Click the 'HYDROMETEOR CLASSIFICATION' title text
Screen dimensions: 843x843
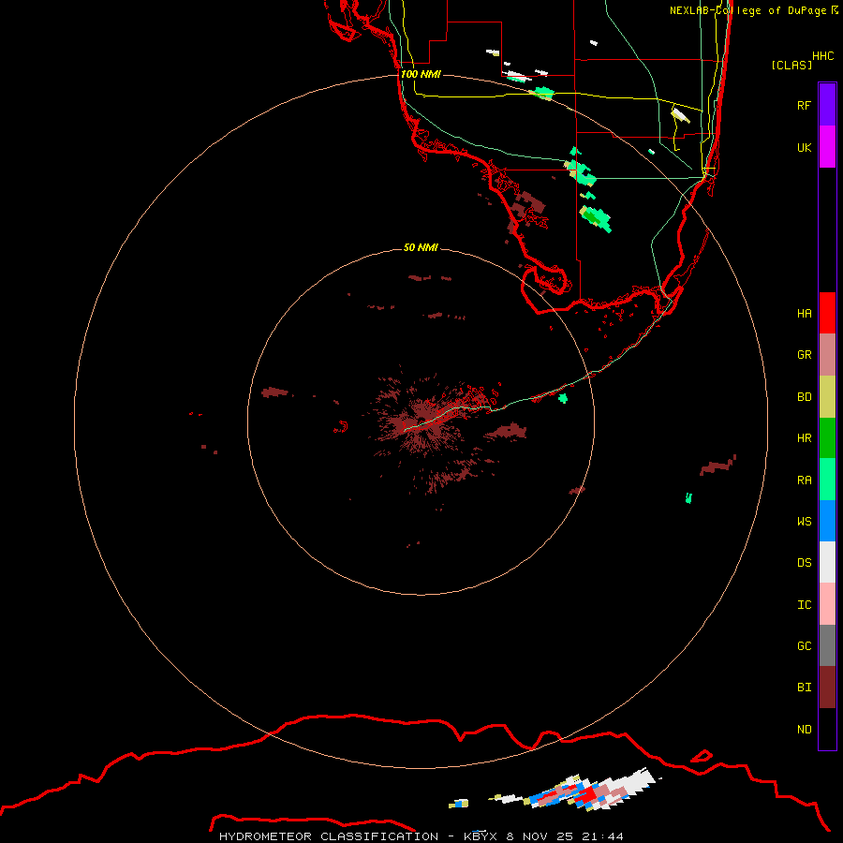tap(329, 836)
